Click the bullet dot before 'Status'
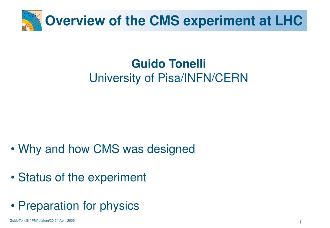Image resolution: width=330 pixels, height=228 pixels. point(13,178)
